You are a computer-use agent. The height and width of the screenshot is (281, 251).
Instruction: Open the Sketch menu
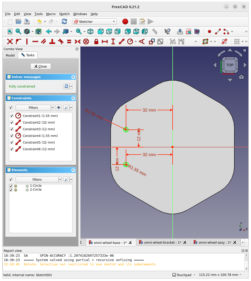(64, 14)
